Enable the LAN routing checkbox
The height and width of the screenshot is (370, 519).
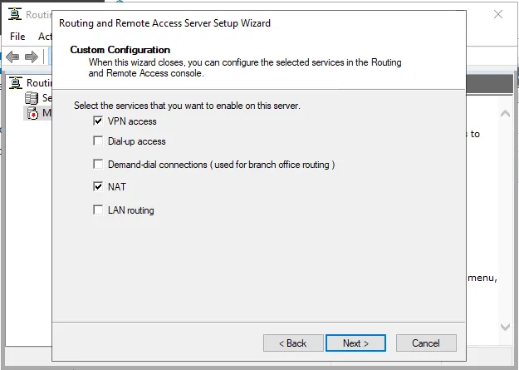coord(99,210)
